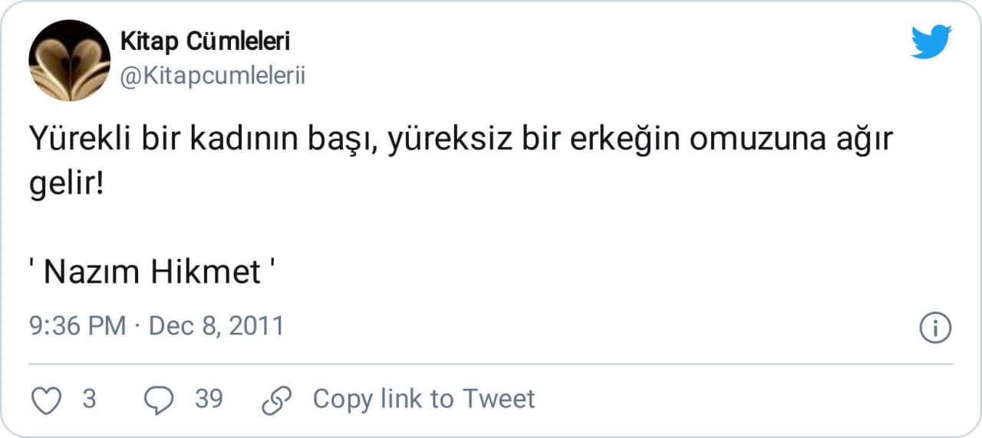This screenshot has height=438, width=982.
Task: Click the Twitter bird logo
Action: (x=931, y=41)
